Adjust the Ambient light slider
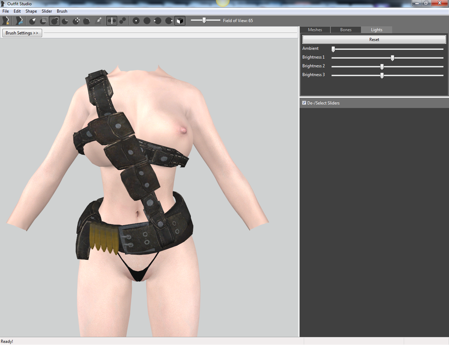449x345 pixels. [387, 49]
